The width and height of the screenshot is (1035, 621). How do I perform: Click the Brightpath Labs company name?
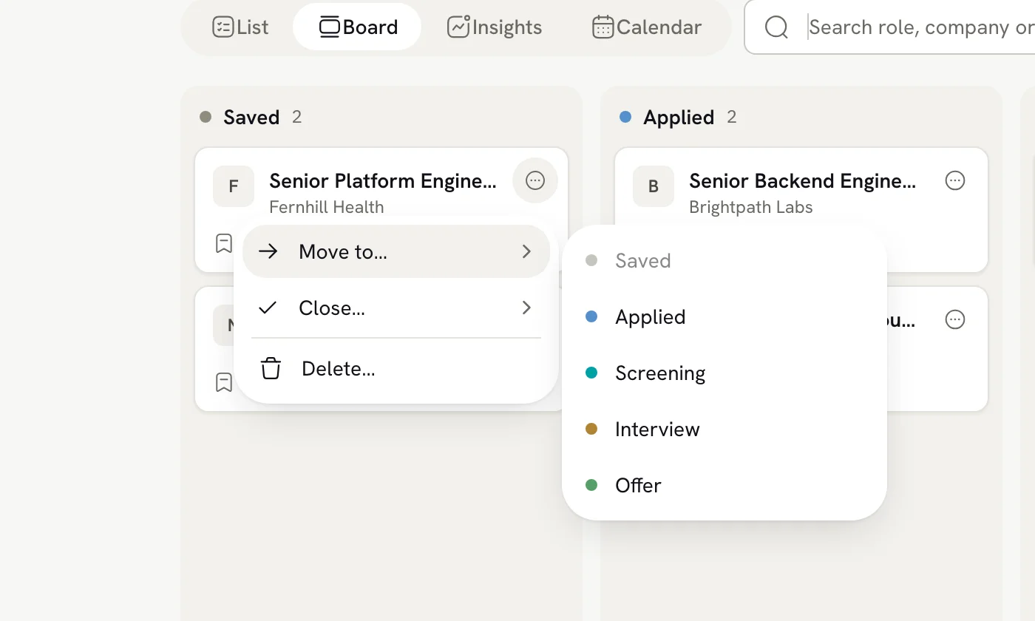(751, 207)
